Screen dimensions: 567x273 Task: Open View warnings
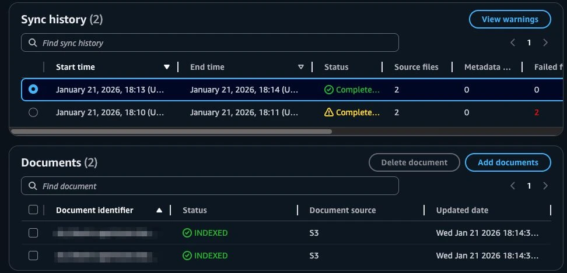click(x=510, y=19)
